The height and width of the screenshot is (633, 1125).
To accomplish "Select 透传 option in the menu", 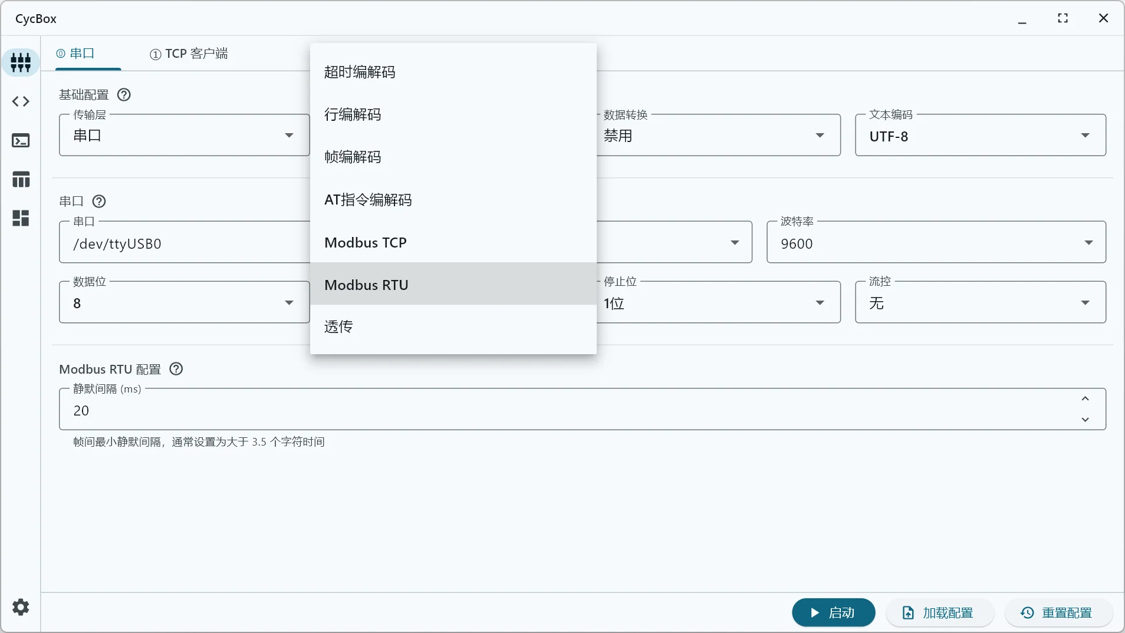I will point(453,327).
